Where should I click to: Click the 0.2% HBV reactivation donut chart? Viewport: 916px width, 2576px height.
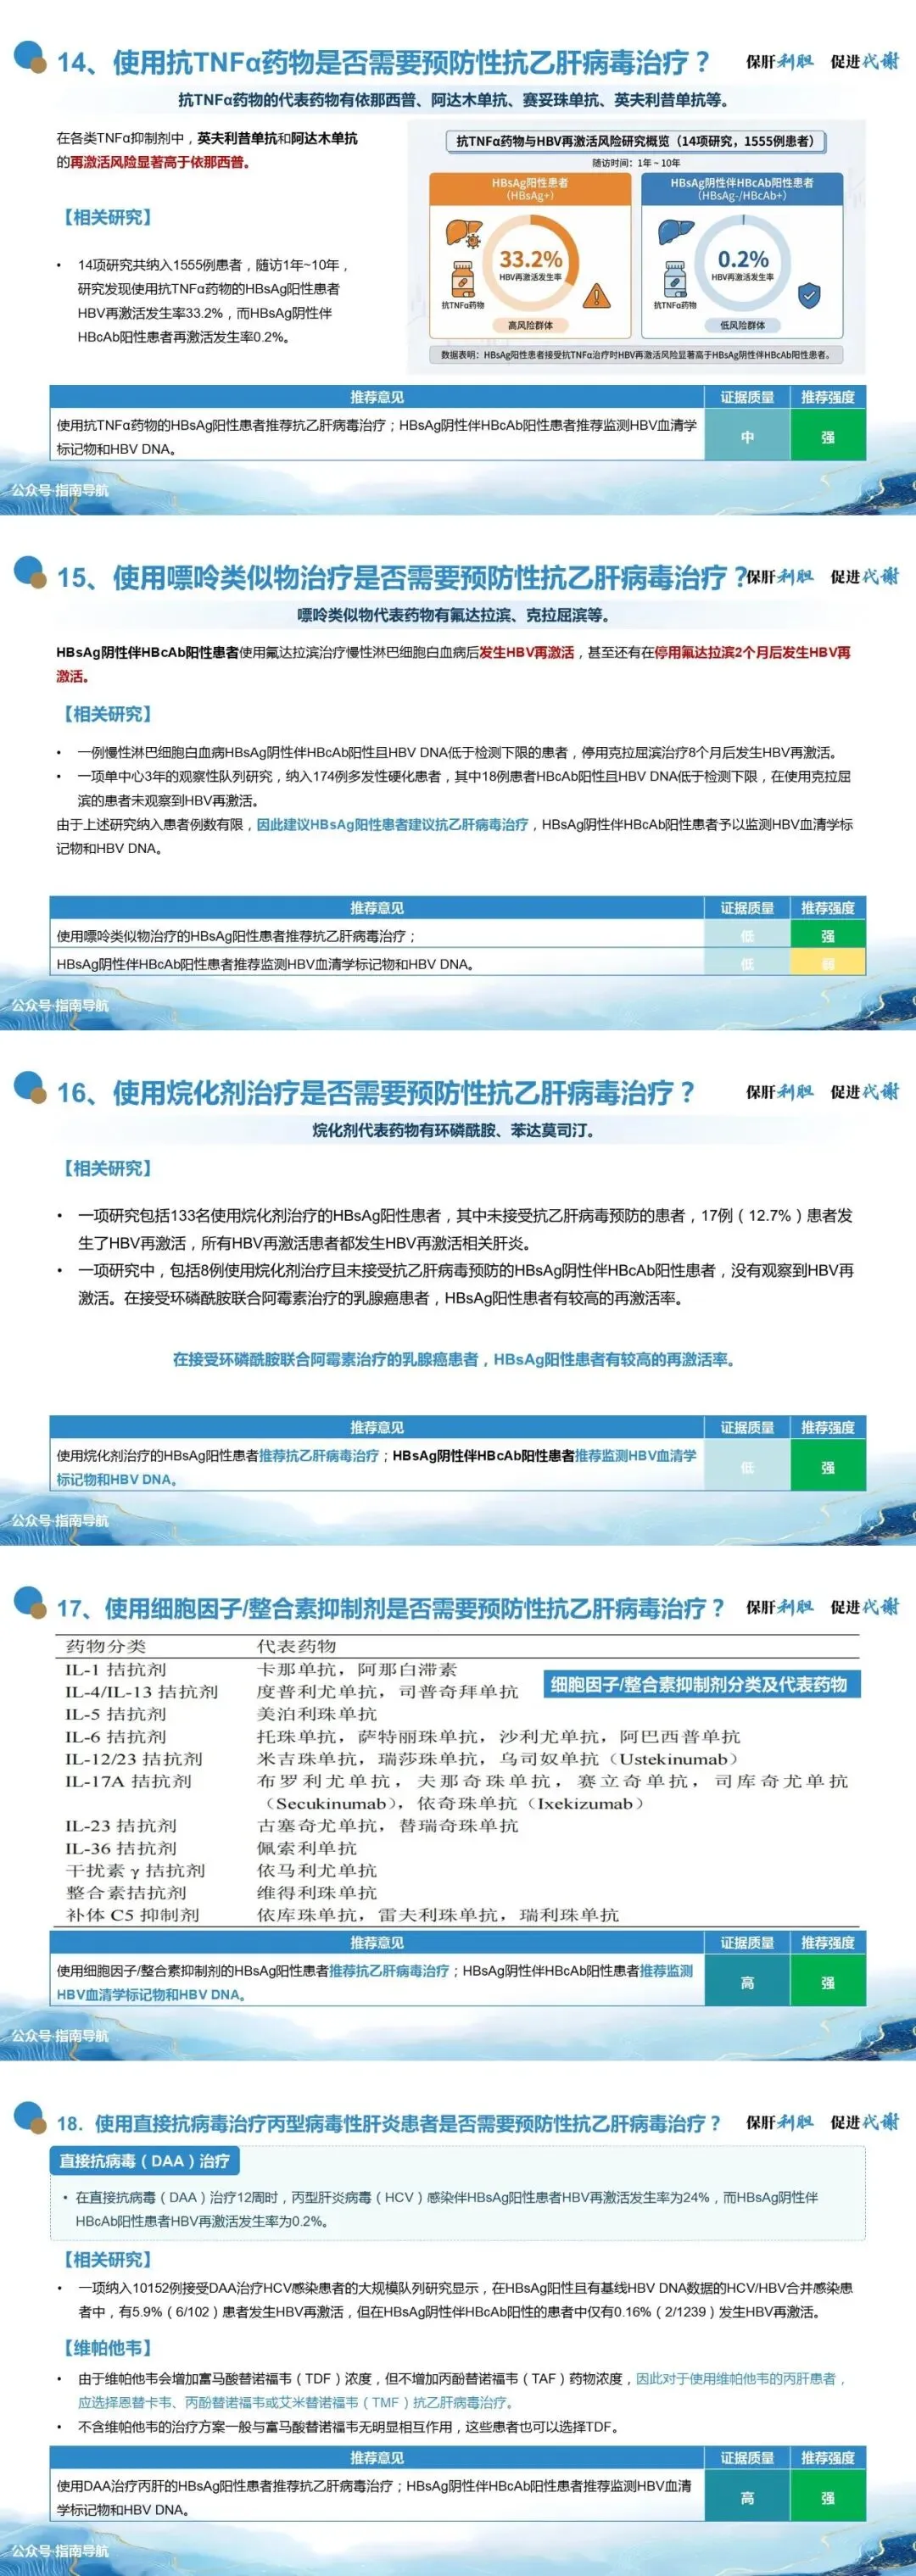[x=743, y=263]
